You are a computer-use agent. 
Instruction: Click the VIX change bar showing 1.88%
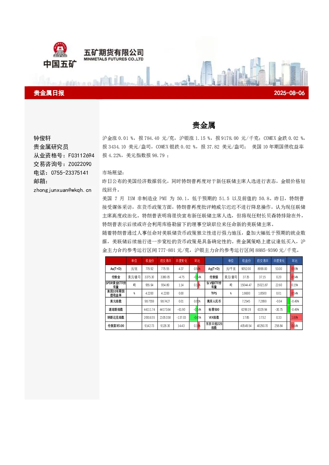[296, 318]
